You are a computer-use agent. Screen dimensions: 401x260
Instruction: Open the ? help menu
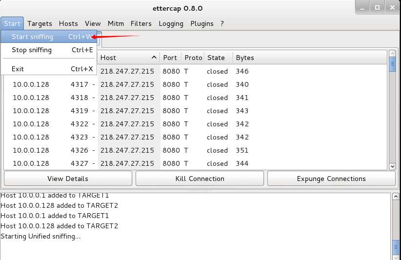point(222,23)
